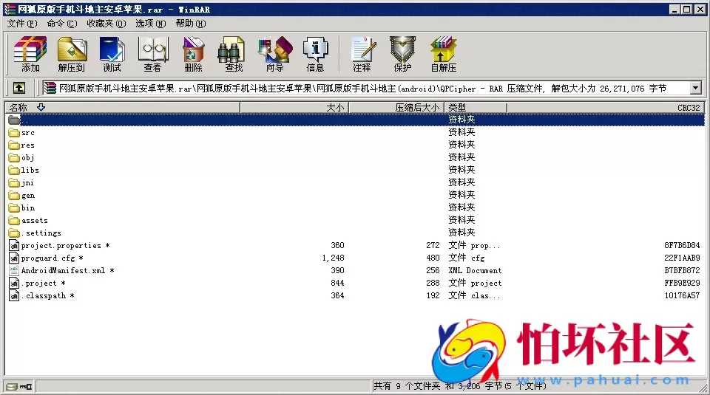Sort by CRC32 column header

click(x=606, y=108)
